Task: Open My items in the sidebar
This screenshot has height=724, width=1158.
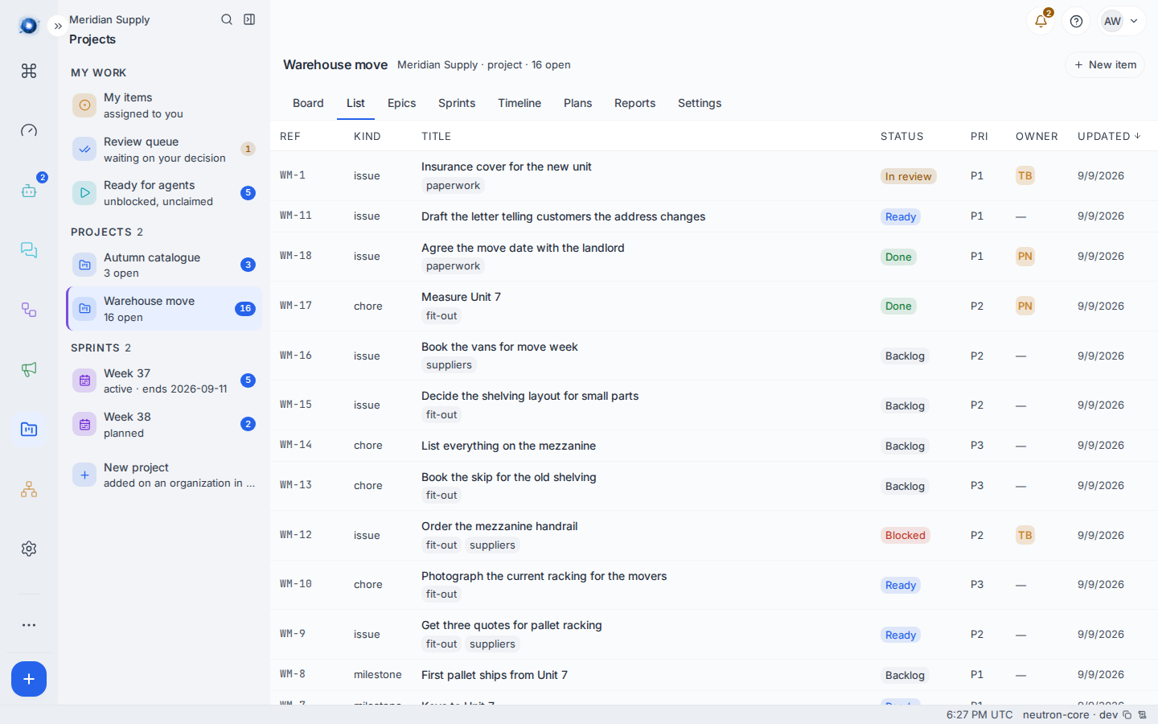Action: (164, 105)
